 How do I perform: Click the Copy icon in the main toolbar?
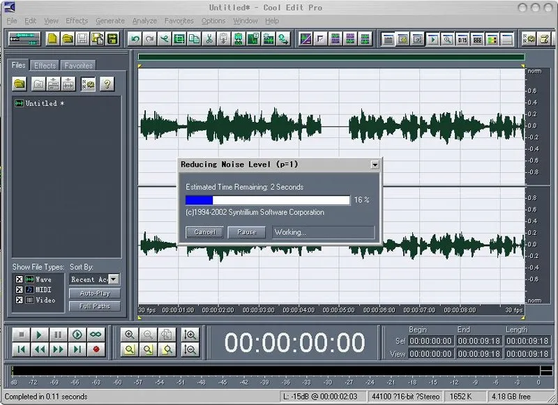point(195,39)
